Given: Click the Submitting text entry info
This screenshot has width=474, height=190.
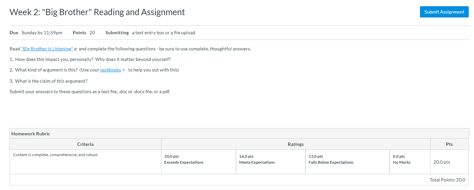Looking at the screenshot, I should 150,33.
